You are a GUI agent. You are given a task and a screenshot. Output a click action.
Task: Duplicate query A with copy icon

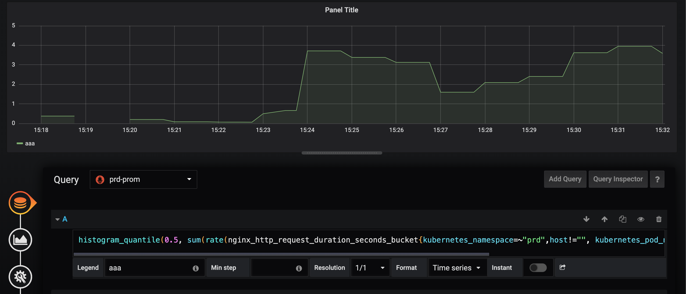(x=623, y=219)
